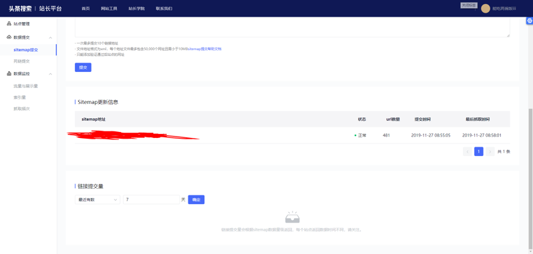The image size is (533, 254).
Task: Click the 状态 column header
Action: point(362,119)
